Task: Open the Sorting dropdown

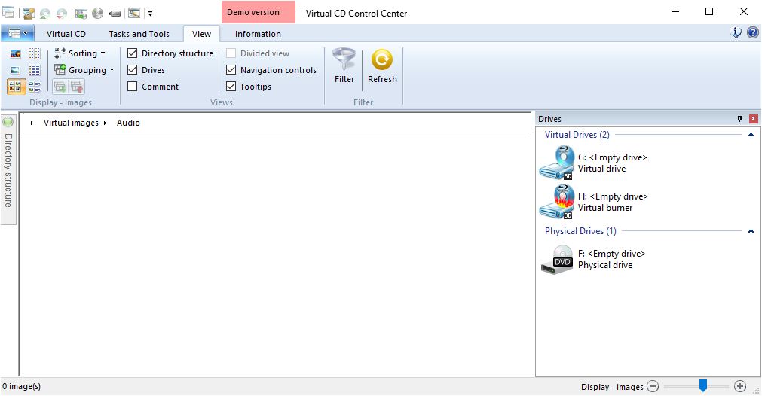Action: (80, 53)
